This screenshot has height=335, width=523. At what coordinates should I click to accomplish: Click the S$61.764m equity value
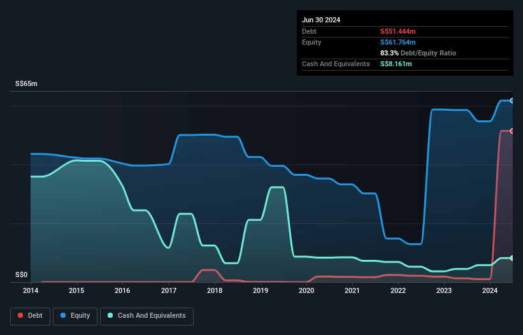(x=398, y=42)
